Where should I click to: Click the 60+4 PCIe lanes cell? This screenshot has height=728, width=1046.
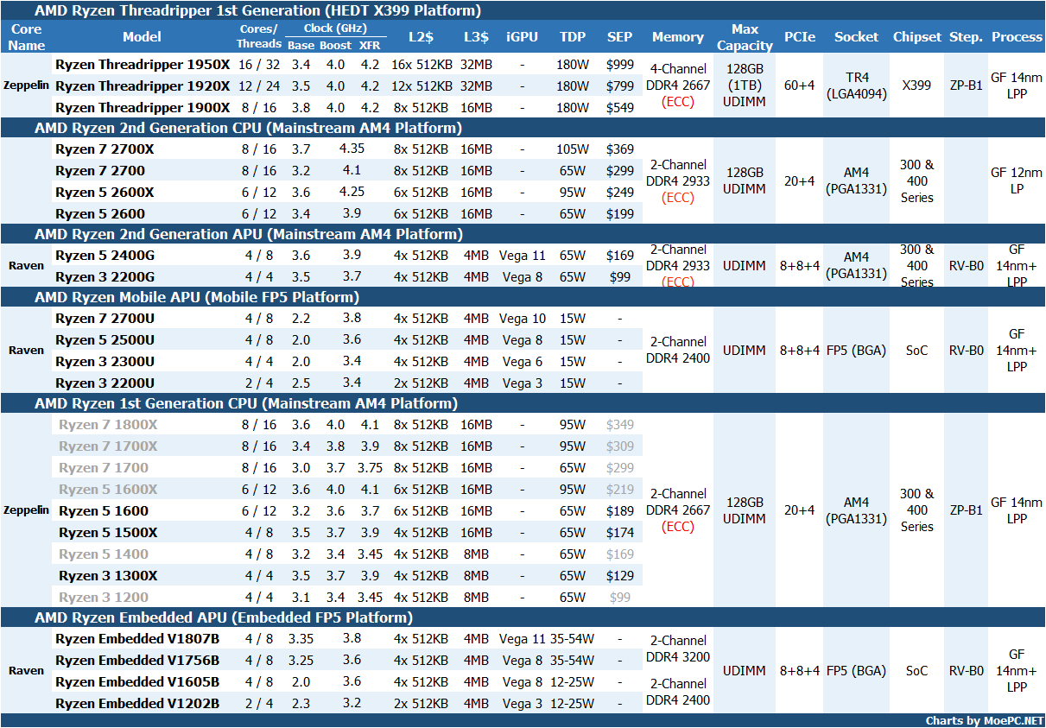pos(799,86)
